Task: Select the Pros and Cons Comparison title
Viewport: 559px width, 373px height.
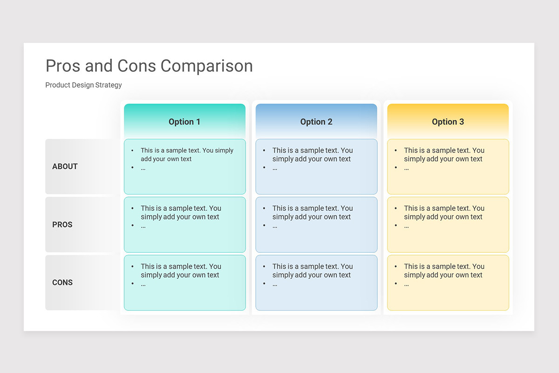Action: coord(149,66)
